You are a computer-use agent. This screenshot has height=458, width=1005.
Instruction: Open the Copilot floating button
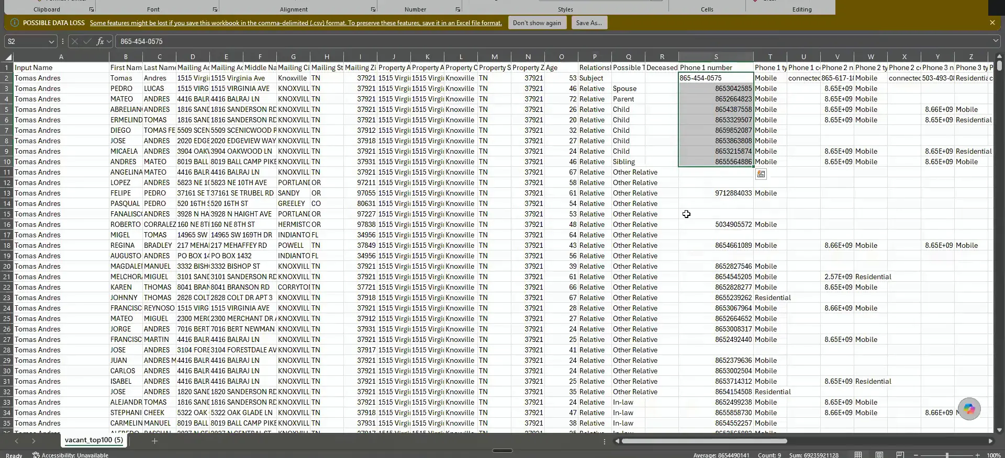[x=969, y=409]
